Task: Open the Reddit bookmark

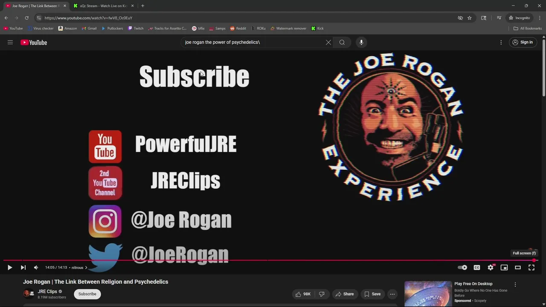Action: pos(238,29)
